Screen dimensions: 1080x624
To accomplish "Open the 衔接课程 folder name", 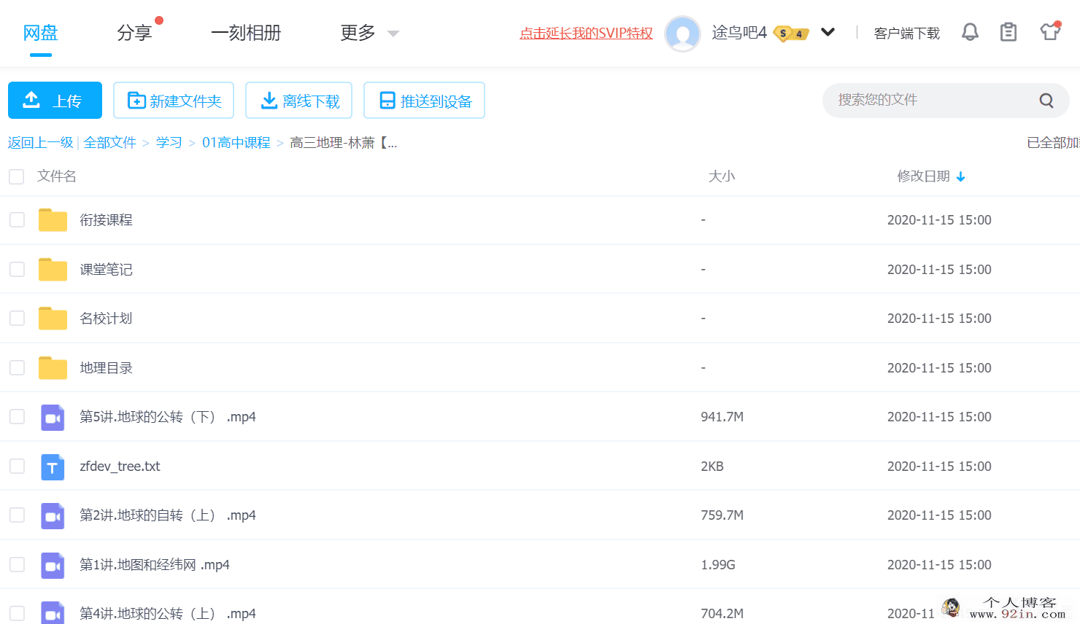I will tap(106, 220).
